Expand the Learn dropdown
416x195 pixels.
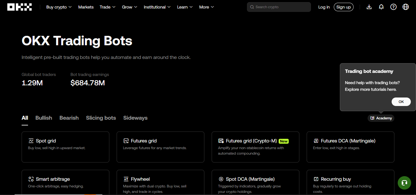(x=185, y=7)
